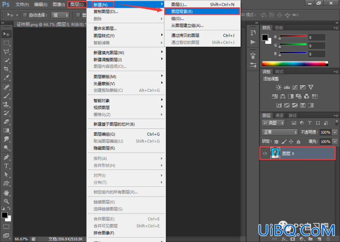
Task: Expand the 新建调整图层(J) submenu
Action: [126, 59]
